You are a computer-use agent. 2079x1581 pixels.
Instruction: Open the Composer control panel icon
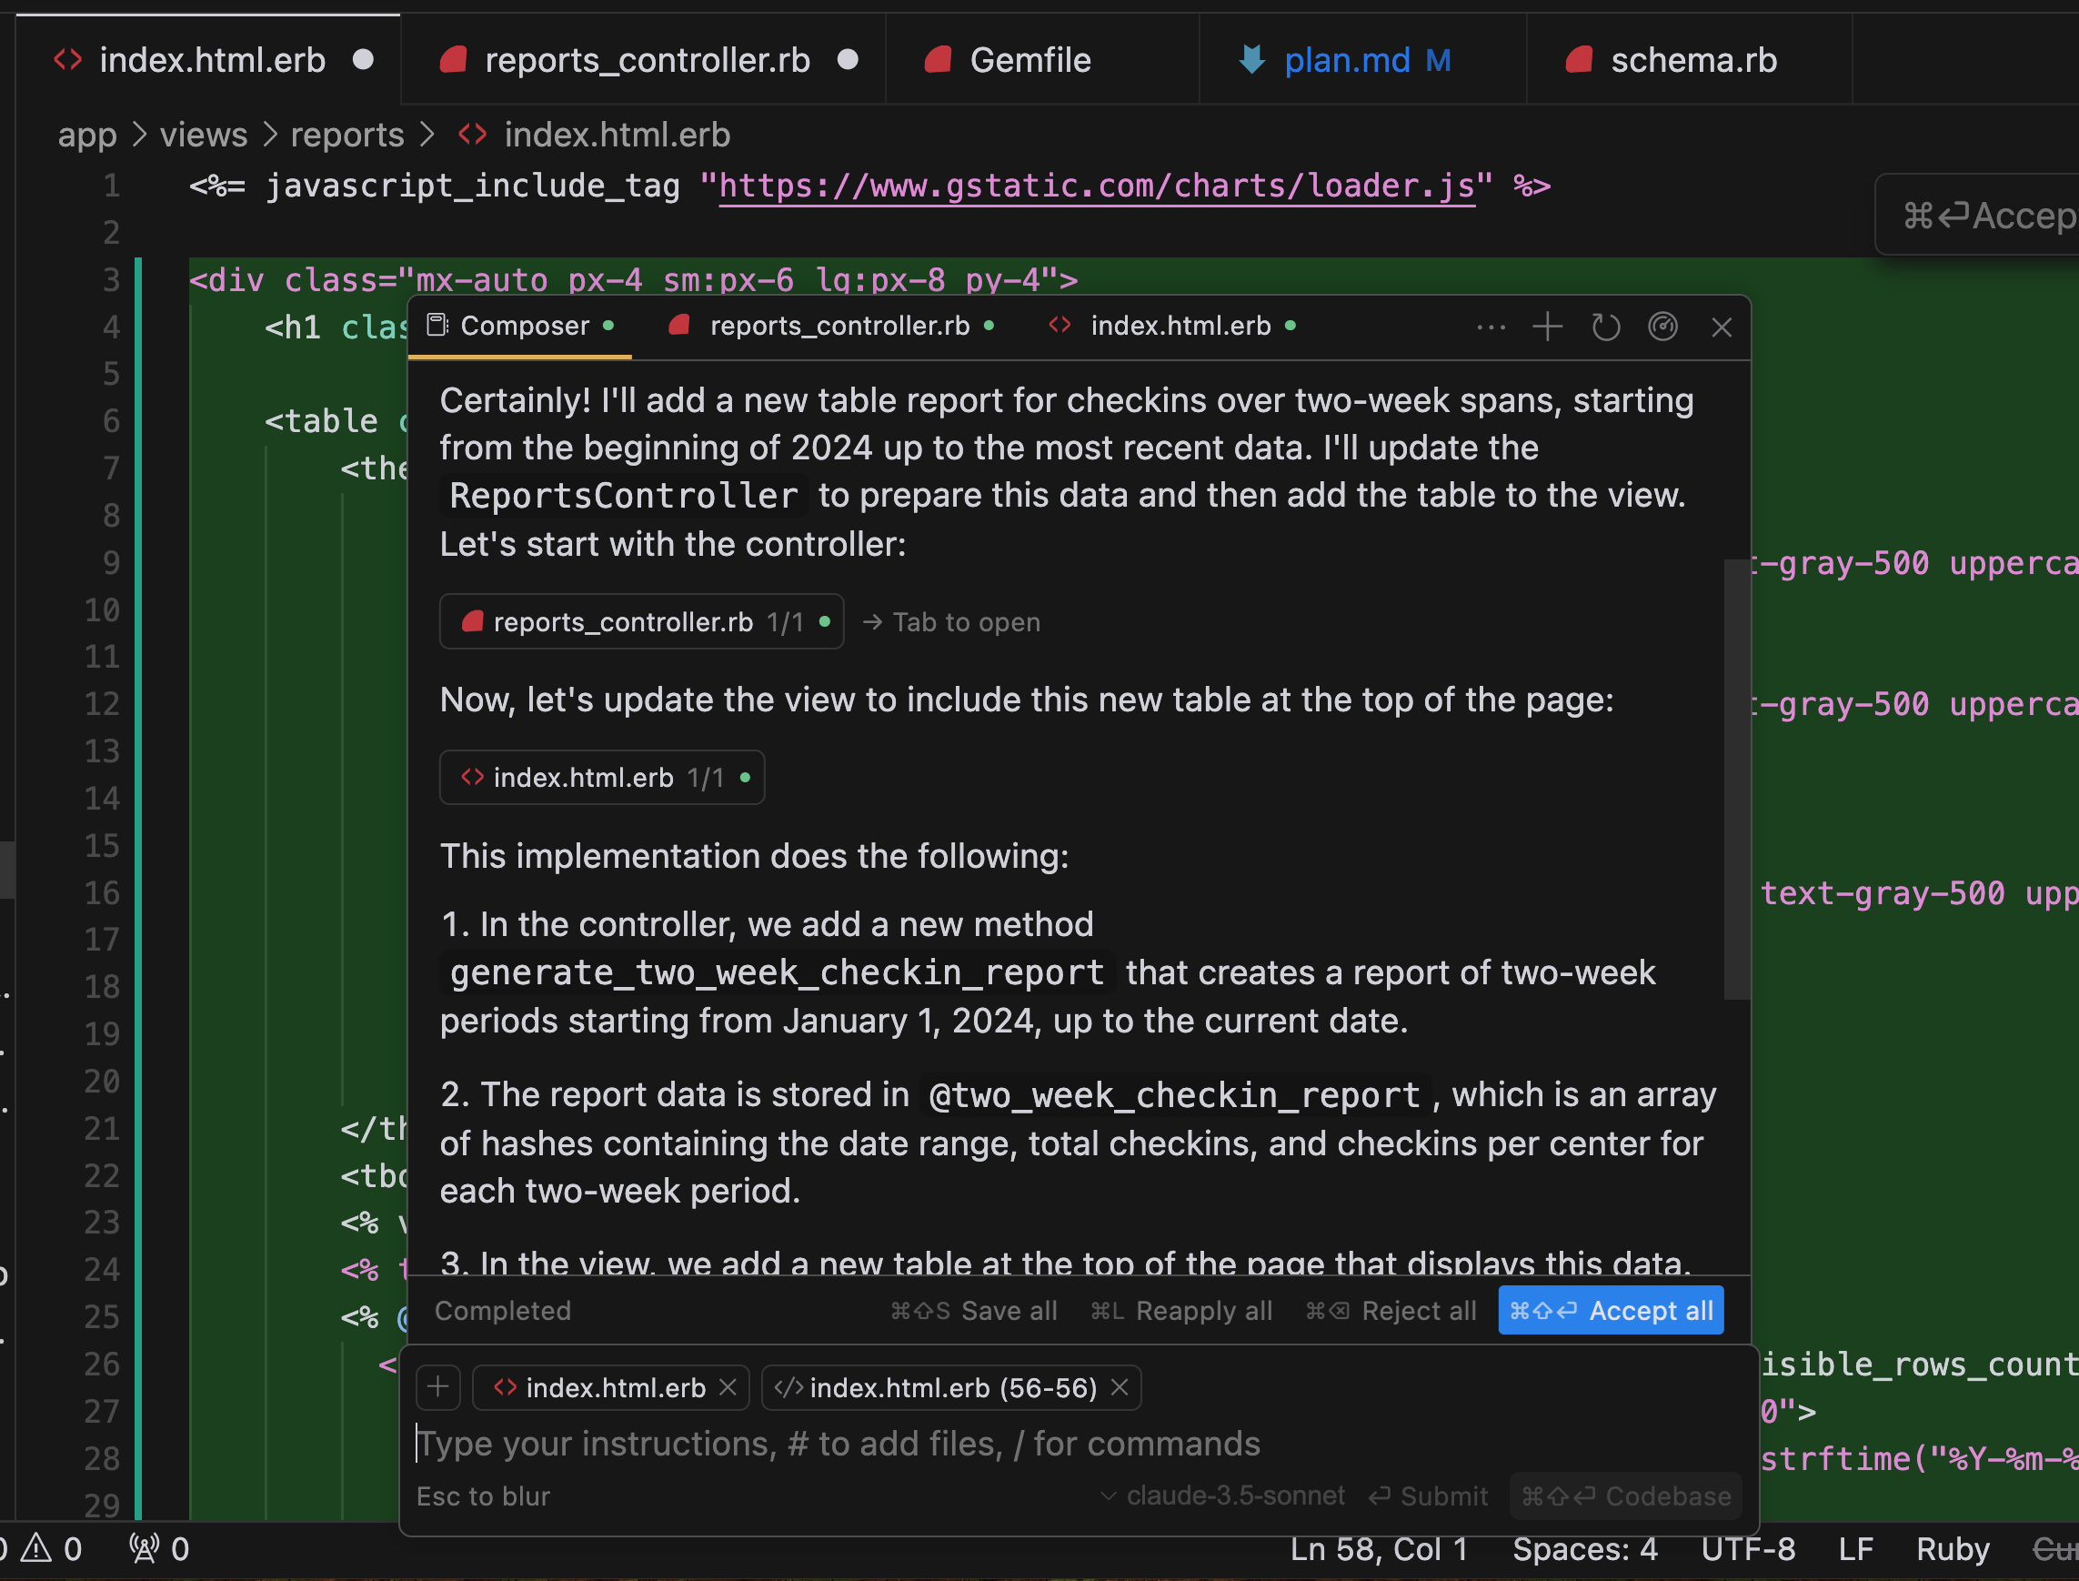tap(1662, 327)
